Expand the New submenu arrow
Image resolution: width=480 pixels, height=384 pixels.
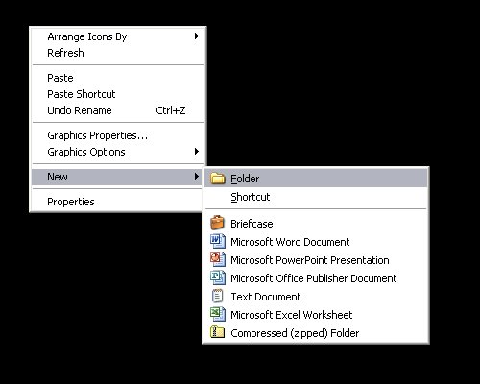[x=197, y=177]
